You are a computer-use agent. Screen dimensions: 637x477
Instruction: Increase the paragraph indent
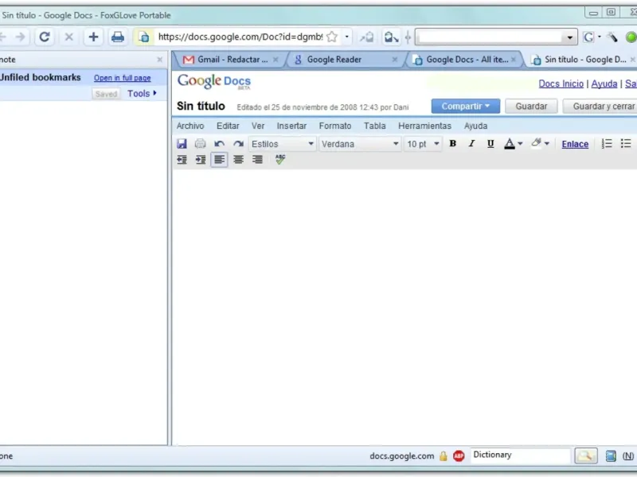(201, 160)
